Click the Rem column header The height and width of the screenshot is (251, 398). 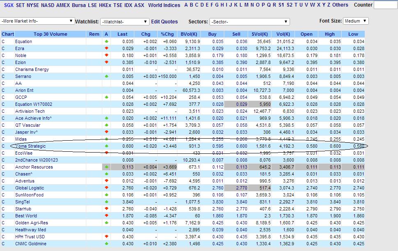(94, 34)
